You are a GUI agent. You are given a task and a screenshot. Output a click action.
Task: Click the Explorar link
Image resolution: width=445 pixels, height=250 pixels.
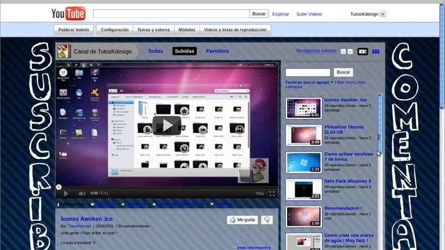pyautogui.click(x=280, y=14)
